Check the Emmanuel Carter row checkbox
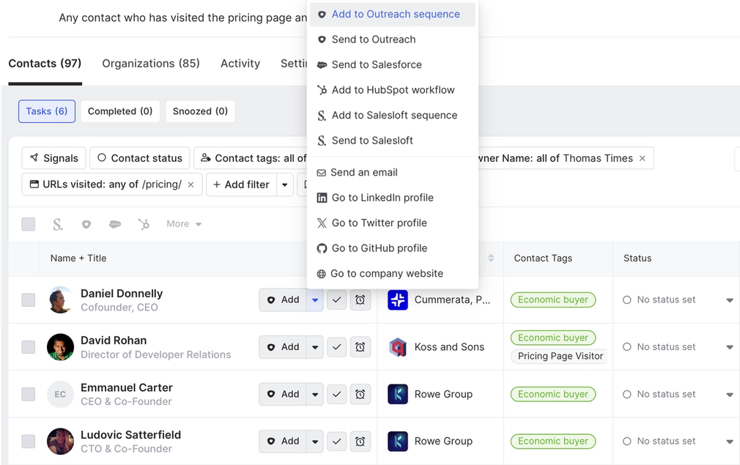 (x=29, y=394)
